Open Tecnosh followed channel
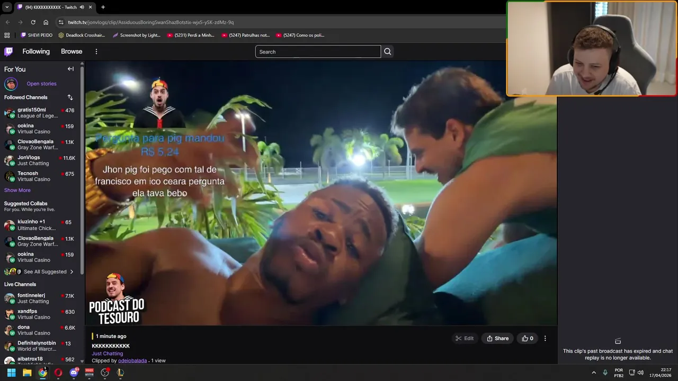Image resolution: width=678 pixels, height=381 pixels. (x=40, y=176)
